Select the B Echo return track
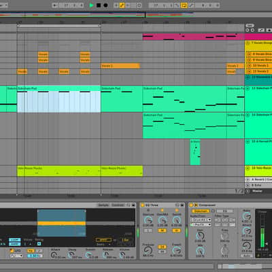 (258, 185)
